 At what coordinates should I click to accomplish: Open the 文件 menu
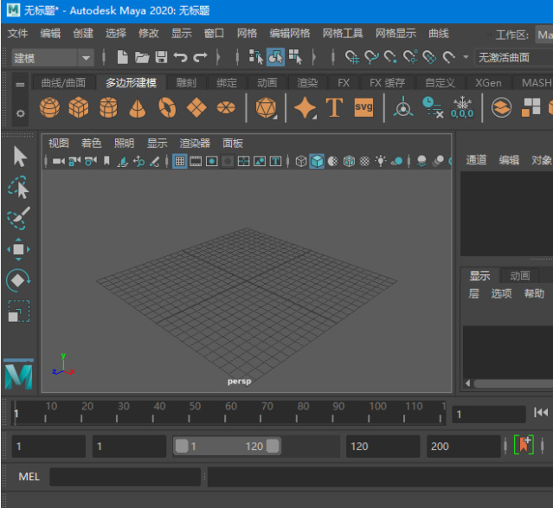pos(17,34)
